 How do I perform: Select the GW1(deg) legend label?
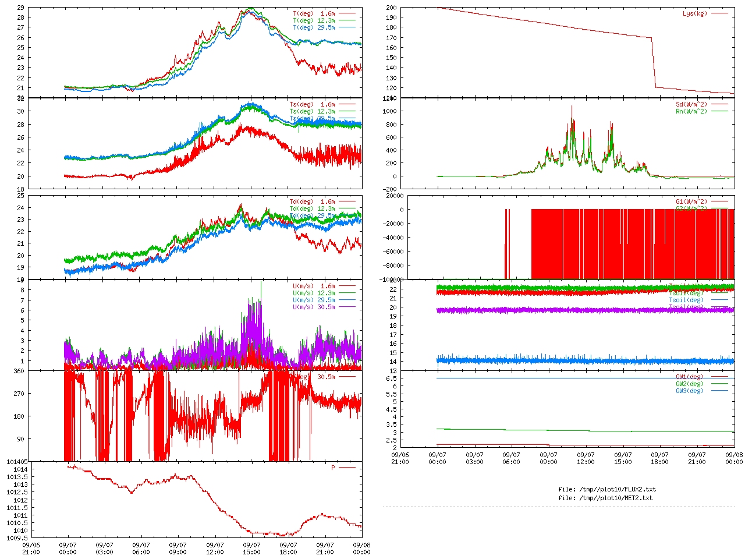(x=690, y=377)
